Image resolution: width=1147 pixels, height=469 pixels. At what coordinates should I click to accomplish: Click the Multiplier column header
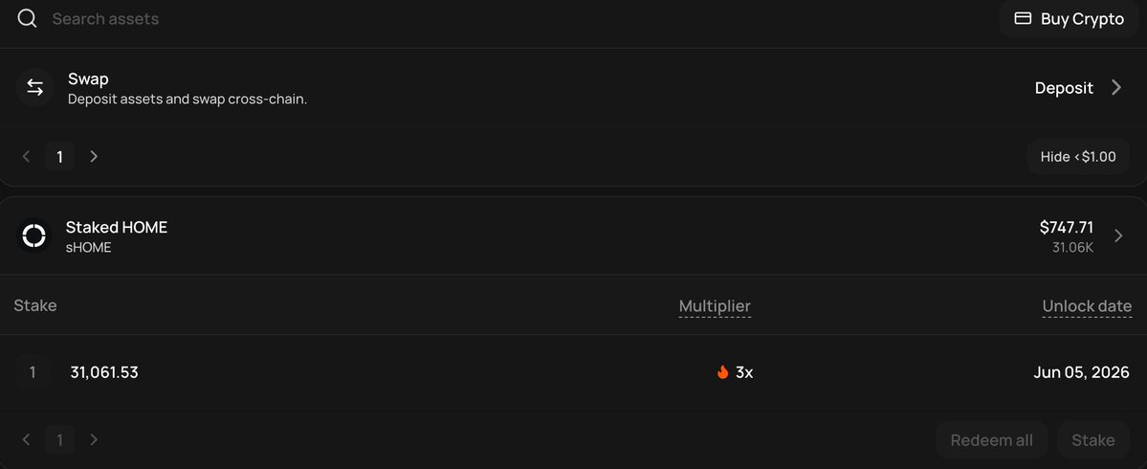(x=715, y=306)
